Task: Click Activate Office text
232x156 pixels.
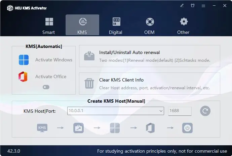Action: point(51,76)
